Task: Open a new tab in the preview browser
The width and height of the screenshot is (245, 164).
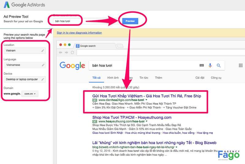Action: coord(120,46)
